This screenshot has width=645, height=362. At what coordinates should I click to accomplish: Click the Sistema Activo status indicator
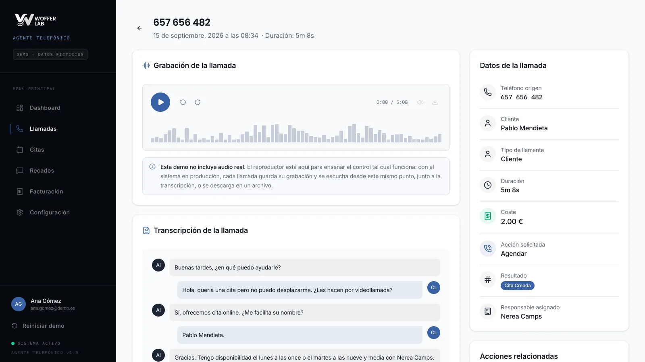tap(36, 343)
